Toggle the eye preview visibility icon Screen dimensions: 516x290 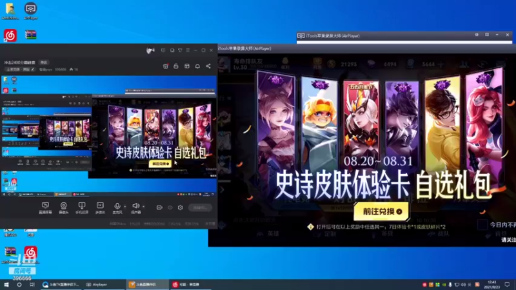point(170,208)
